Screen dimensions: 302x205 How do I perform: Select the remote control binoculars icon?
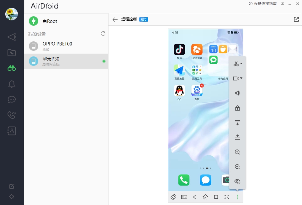coord(12,68)
